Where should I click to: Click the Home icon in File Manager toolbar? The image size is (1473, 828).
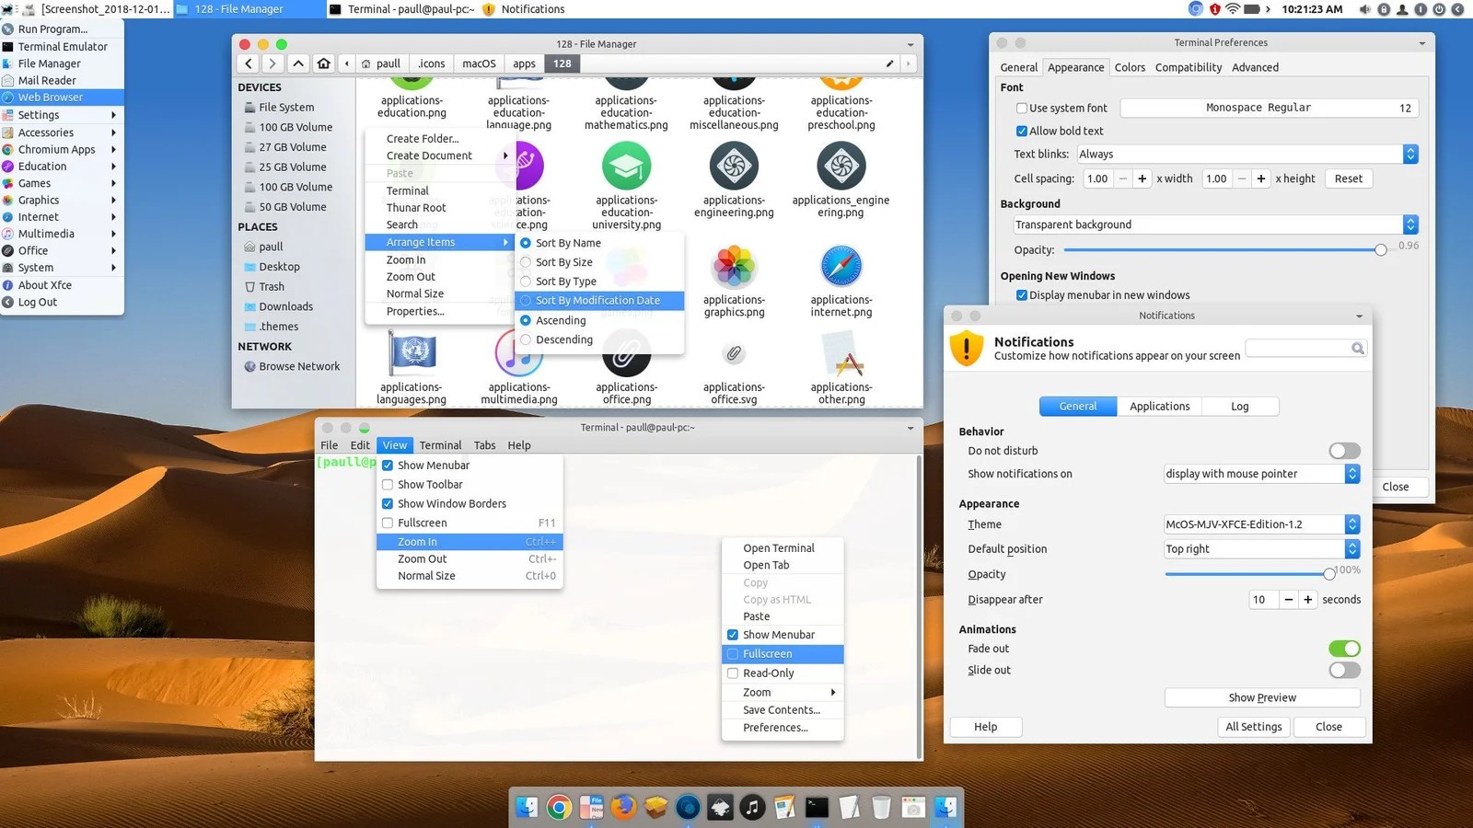click(x=324, y=63)
